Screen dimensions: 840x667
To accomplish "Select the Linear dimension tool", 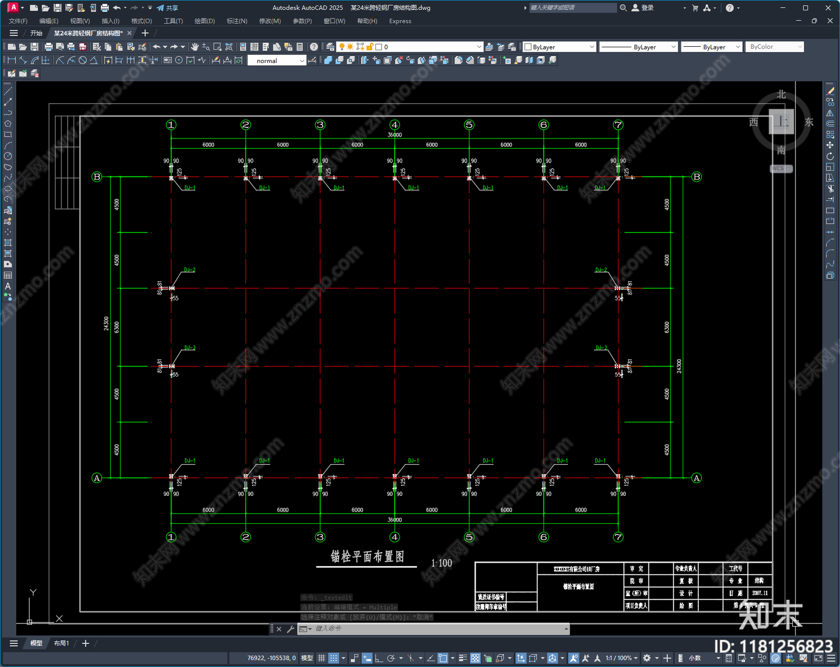I will (12, 60).
